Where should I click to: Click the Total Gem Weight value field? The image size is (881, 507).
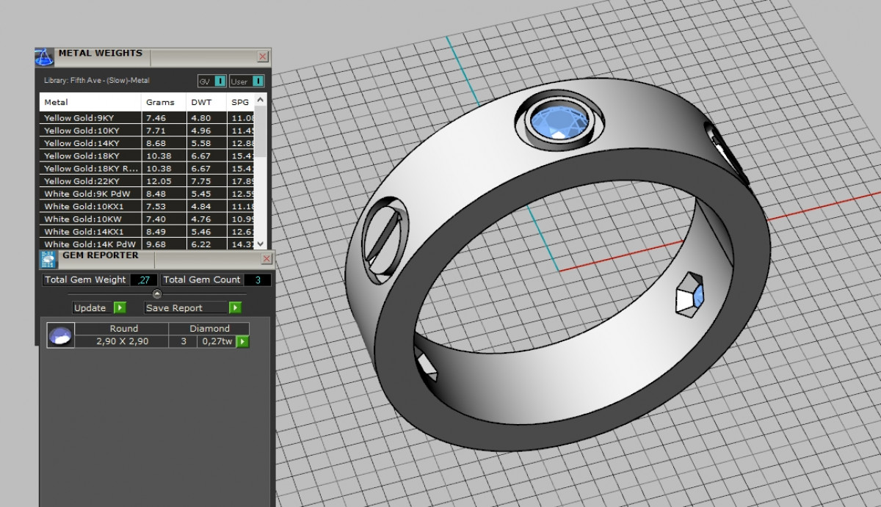tap(144, 280)
